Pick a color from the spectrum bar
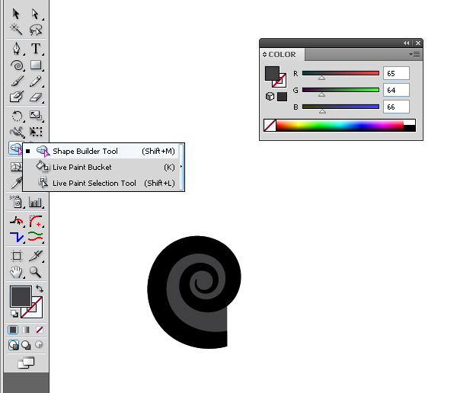This screenshot has width=457, height=393. (x=340, y=125)
